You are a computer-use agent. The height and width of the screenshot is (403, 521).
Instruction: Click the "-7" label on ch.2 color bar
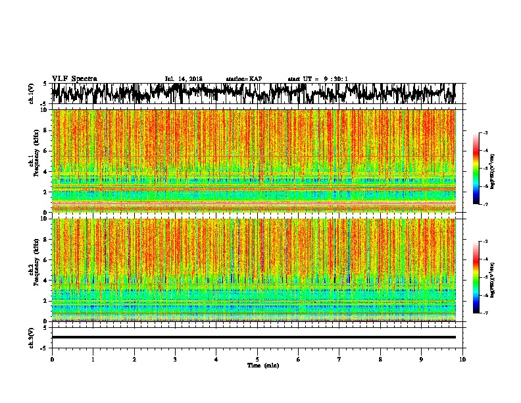[x=485, y=313]
